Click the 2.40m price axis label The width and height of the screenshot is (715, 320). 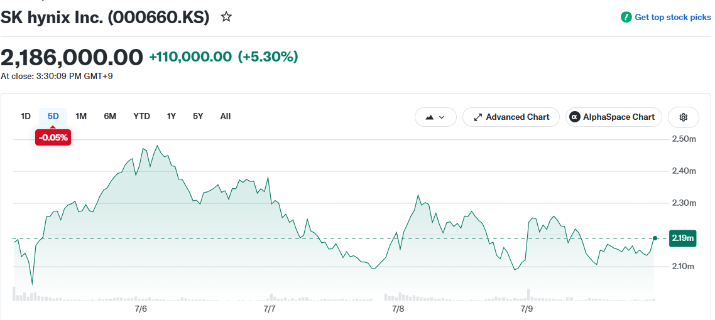click(684, 171)
